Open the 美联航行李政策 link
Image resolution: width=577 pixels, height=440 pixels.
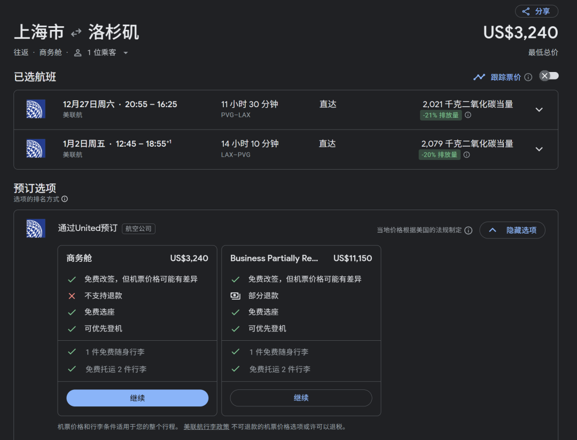206,427
